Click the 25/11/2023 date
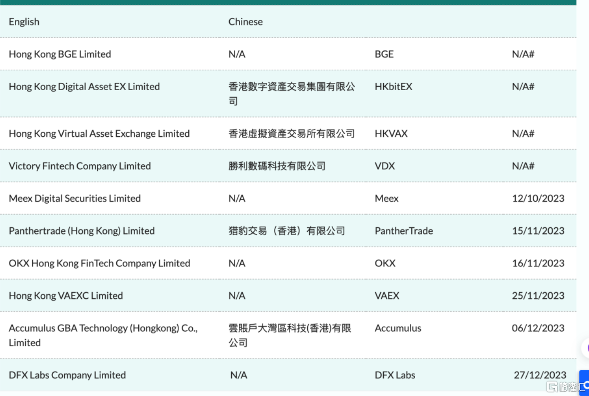 [538, 296]
